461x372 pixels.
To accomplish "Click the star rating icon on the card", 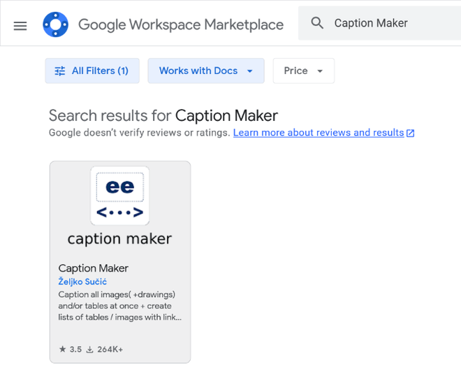I will (63, 349).
